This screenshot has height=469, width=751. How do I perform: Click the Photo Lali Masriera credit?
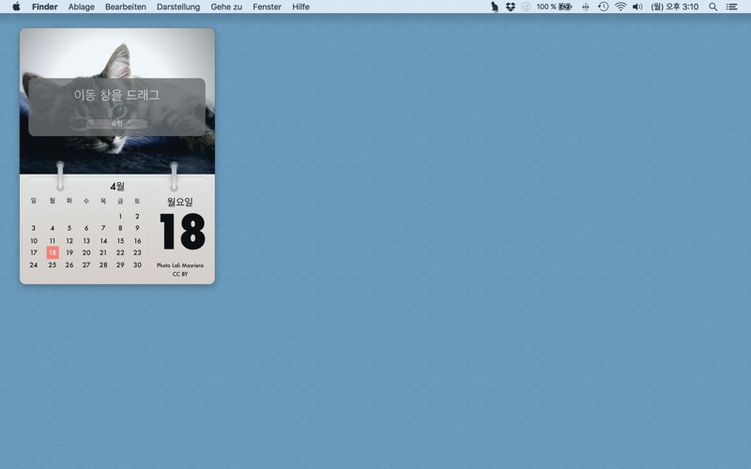(179, 265)
